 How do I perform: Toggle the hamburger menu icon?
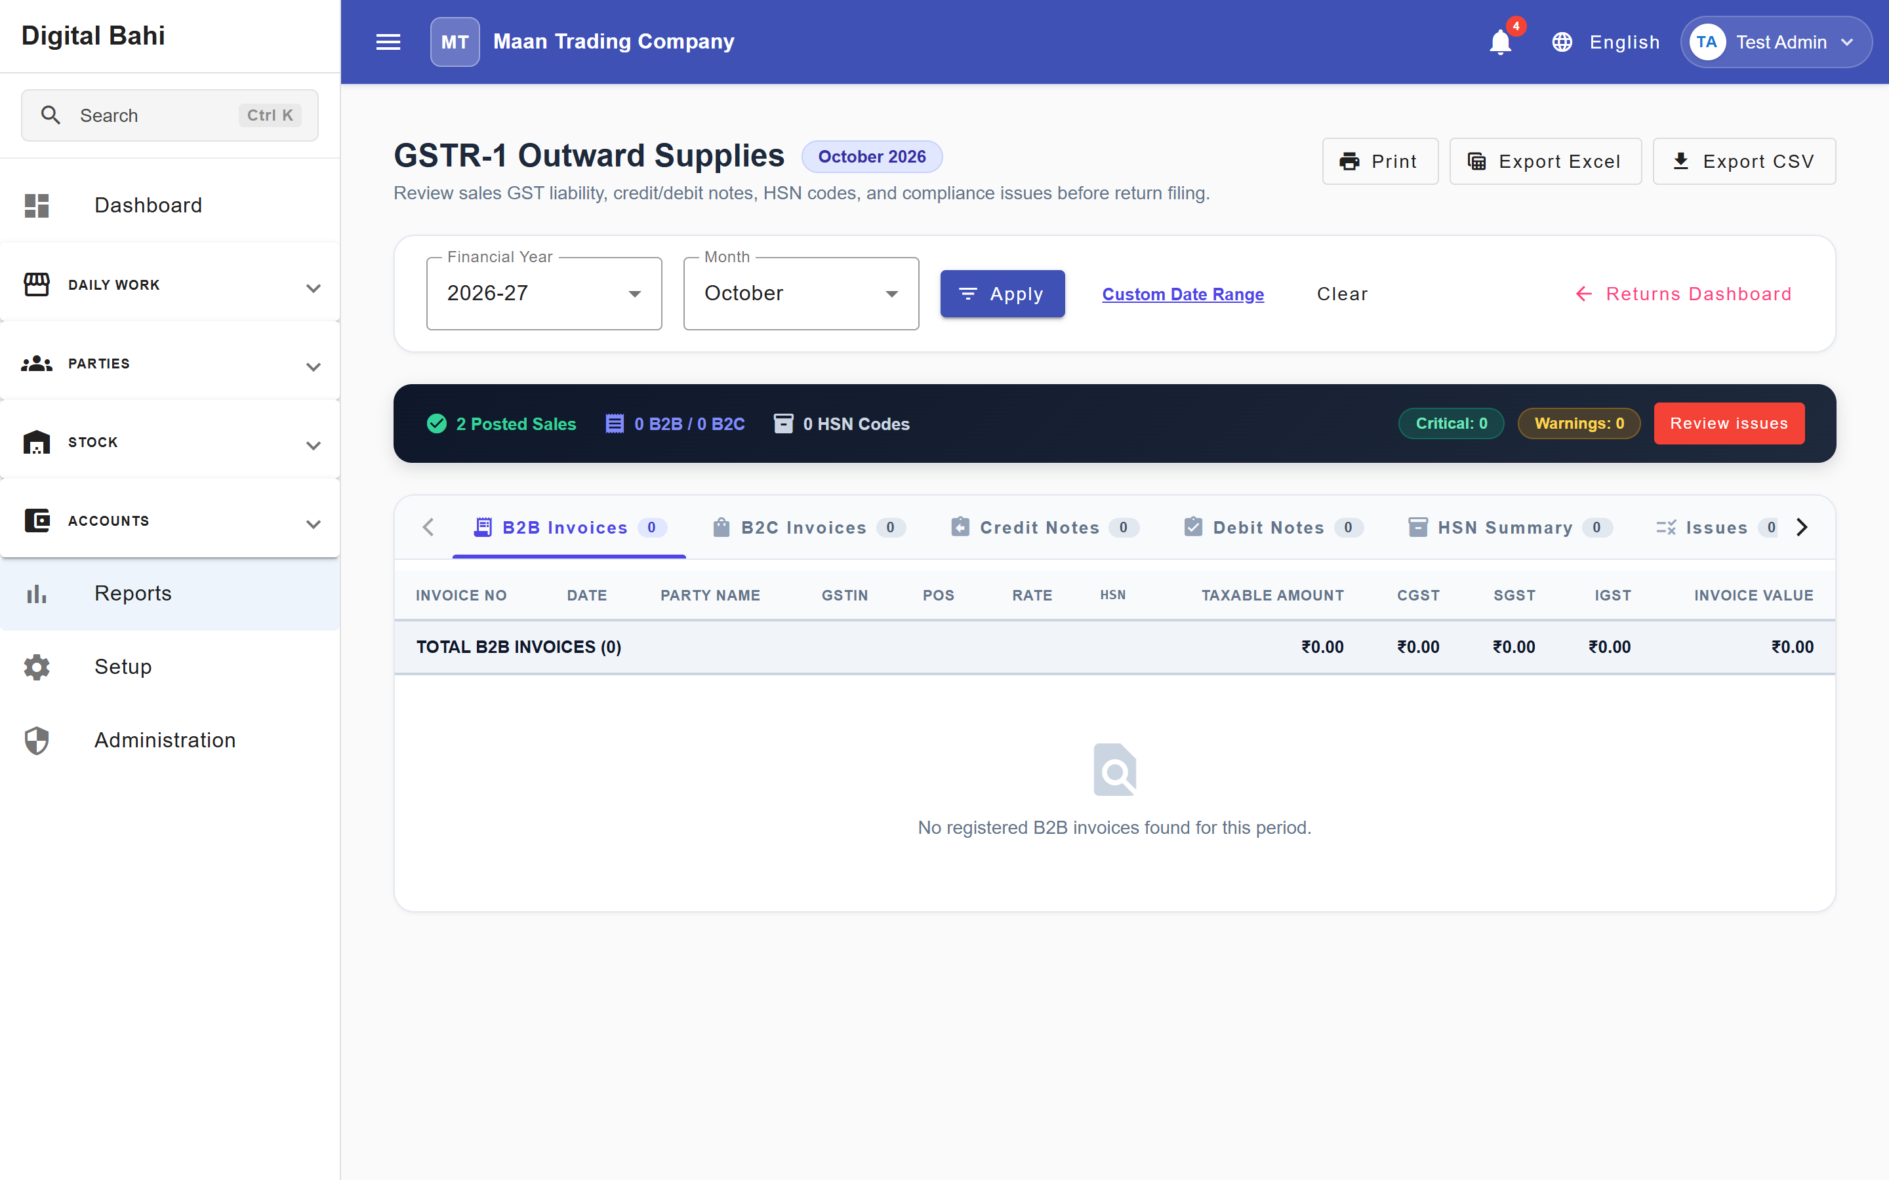pyautogui.click(x=388, y=42)
